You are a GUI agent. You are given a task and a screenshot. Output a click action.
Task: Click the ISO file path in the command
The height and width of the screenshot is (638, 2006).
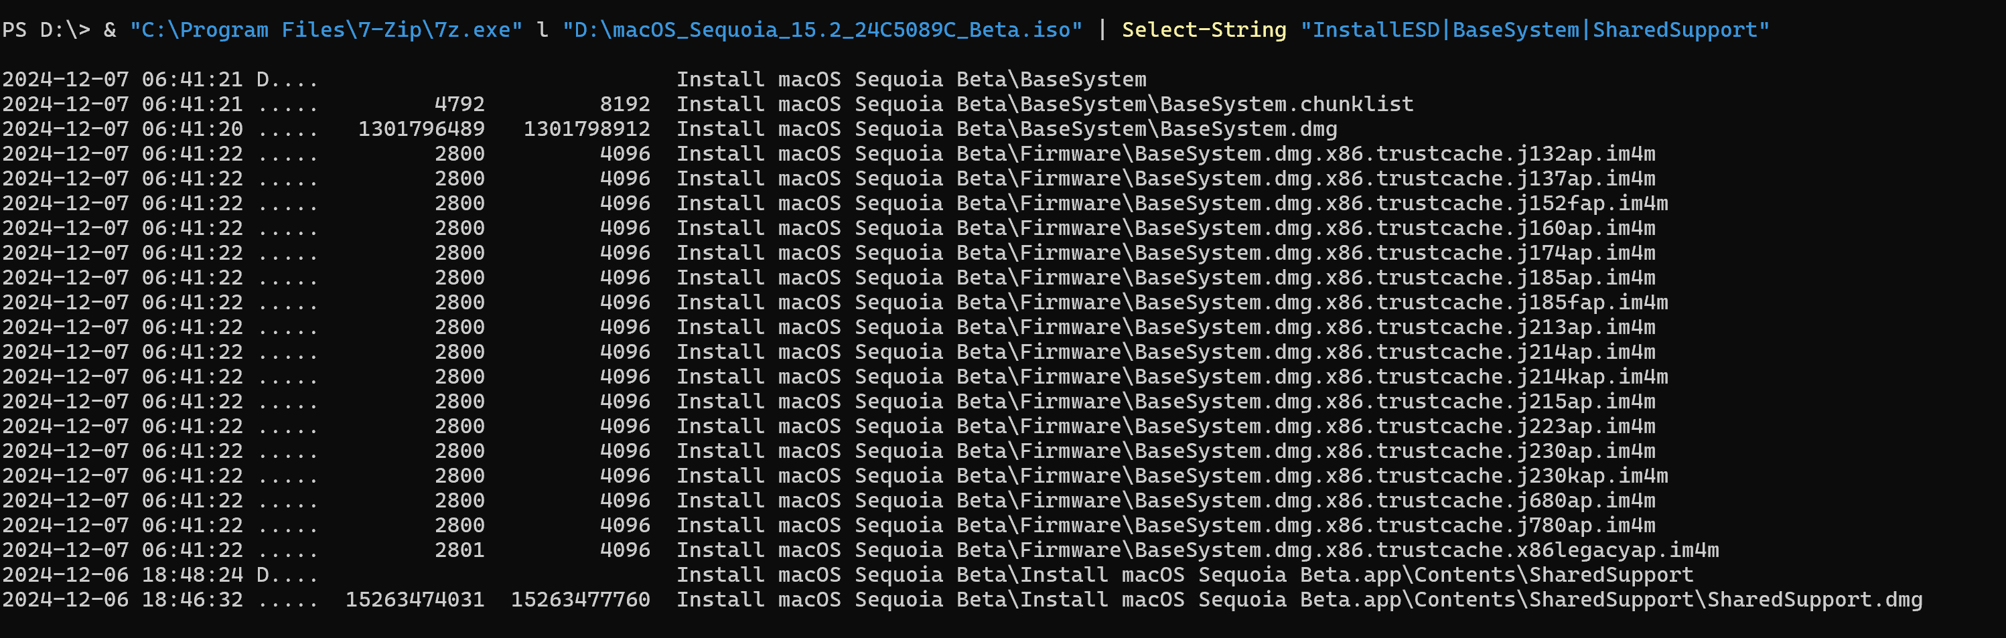coord(822,29)
